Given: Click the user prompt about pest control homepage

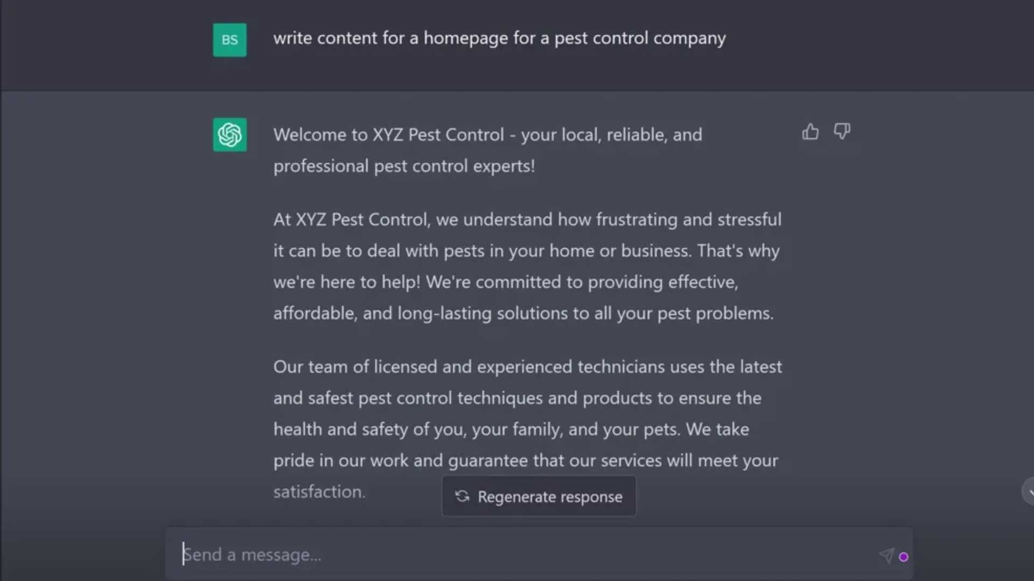Looking at the screenshot, I should coord(499,38).
